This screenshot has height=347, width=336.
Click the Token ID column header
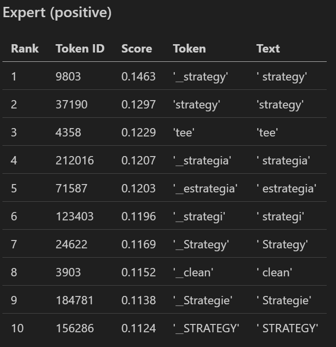(80, 49)
